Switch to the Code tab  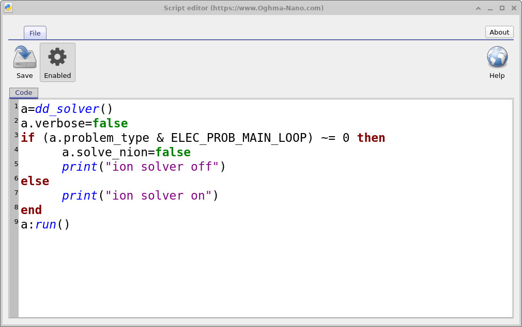[x=24, y=93]
